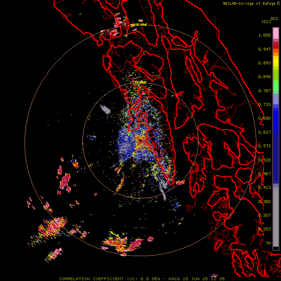Click the 0.360 scale value
This screenshot has height=281, width=281.
coord(264,202)
